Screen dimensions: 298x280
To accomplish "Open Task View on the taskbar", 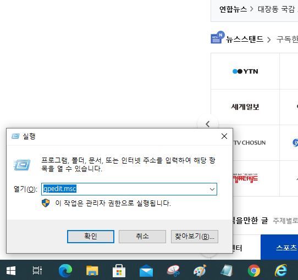I will coord(37,270).
